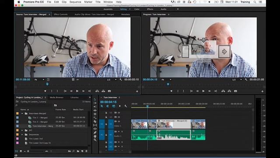The image size is (280, 158).
Task: Play the Program monitor sequence
Action: pyautogui.click(x=203, y=91)
